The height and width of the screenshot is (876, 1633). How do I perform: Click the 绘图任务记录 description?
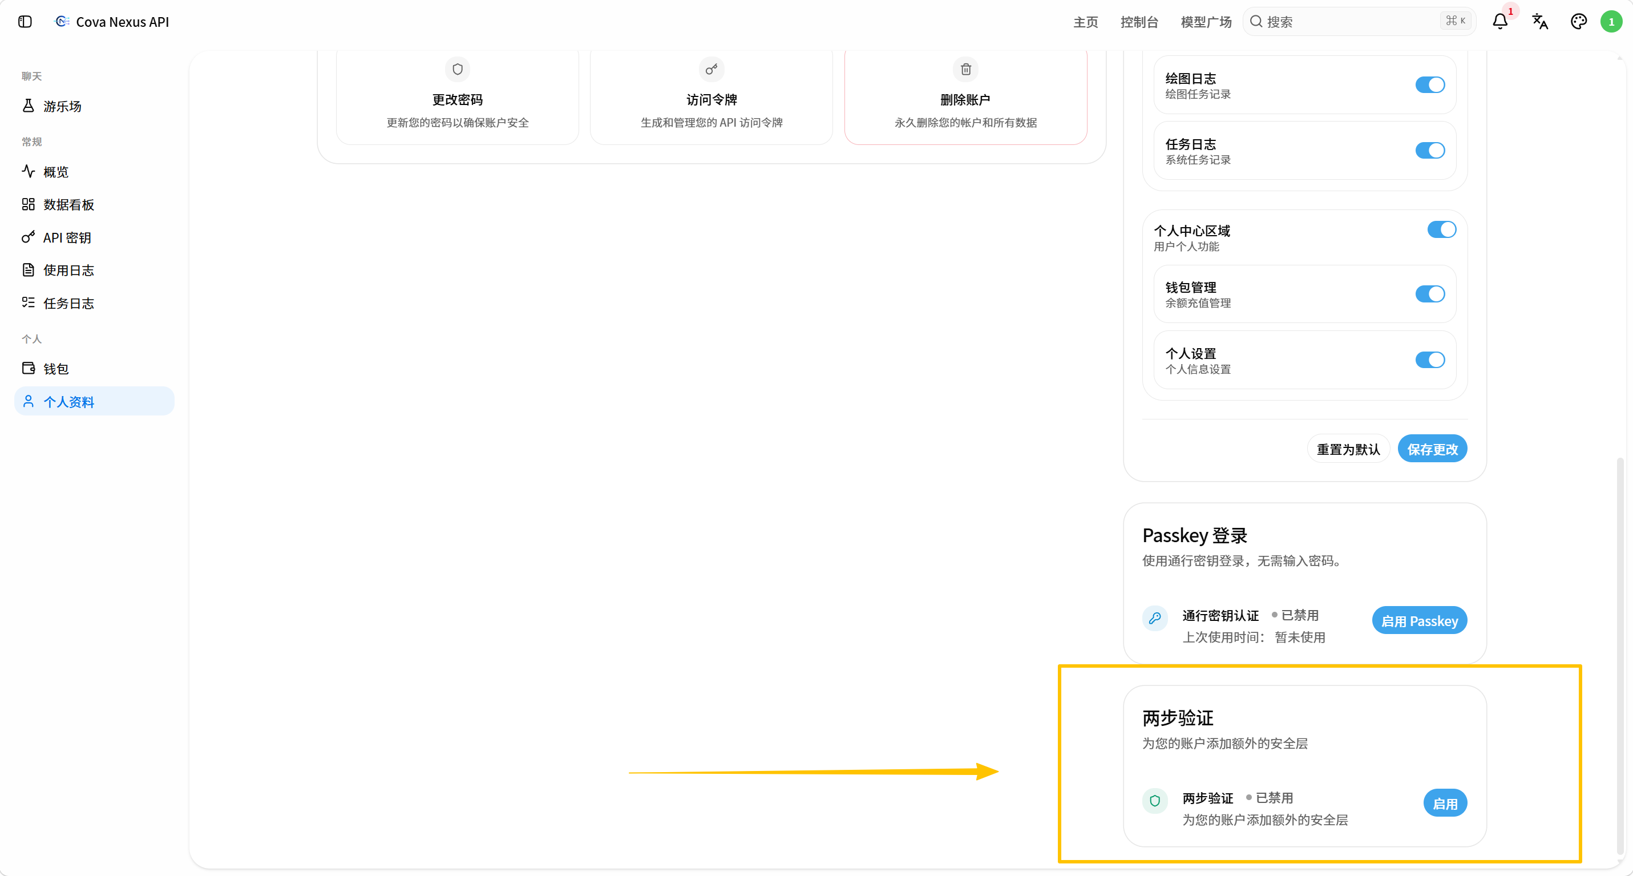(x=1198, y=94)
